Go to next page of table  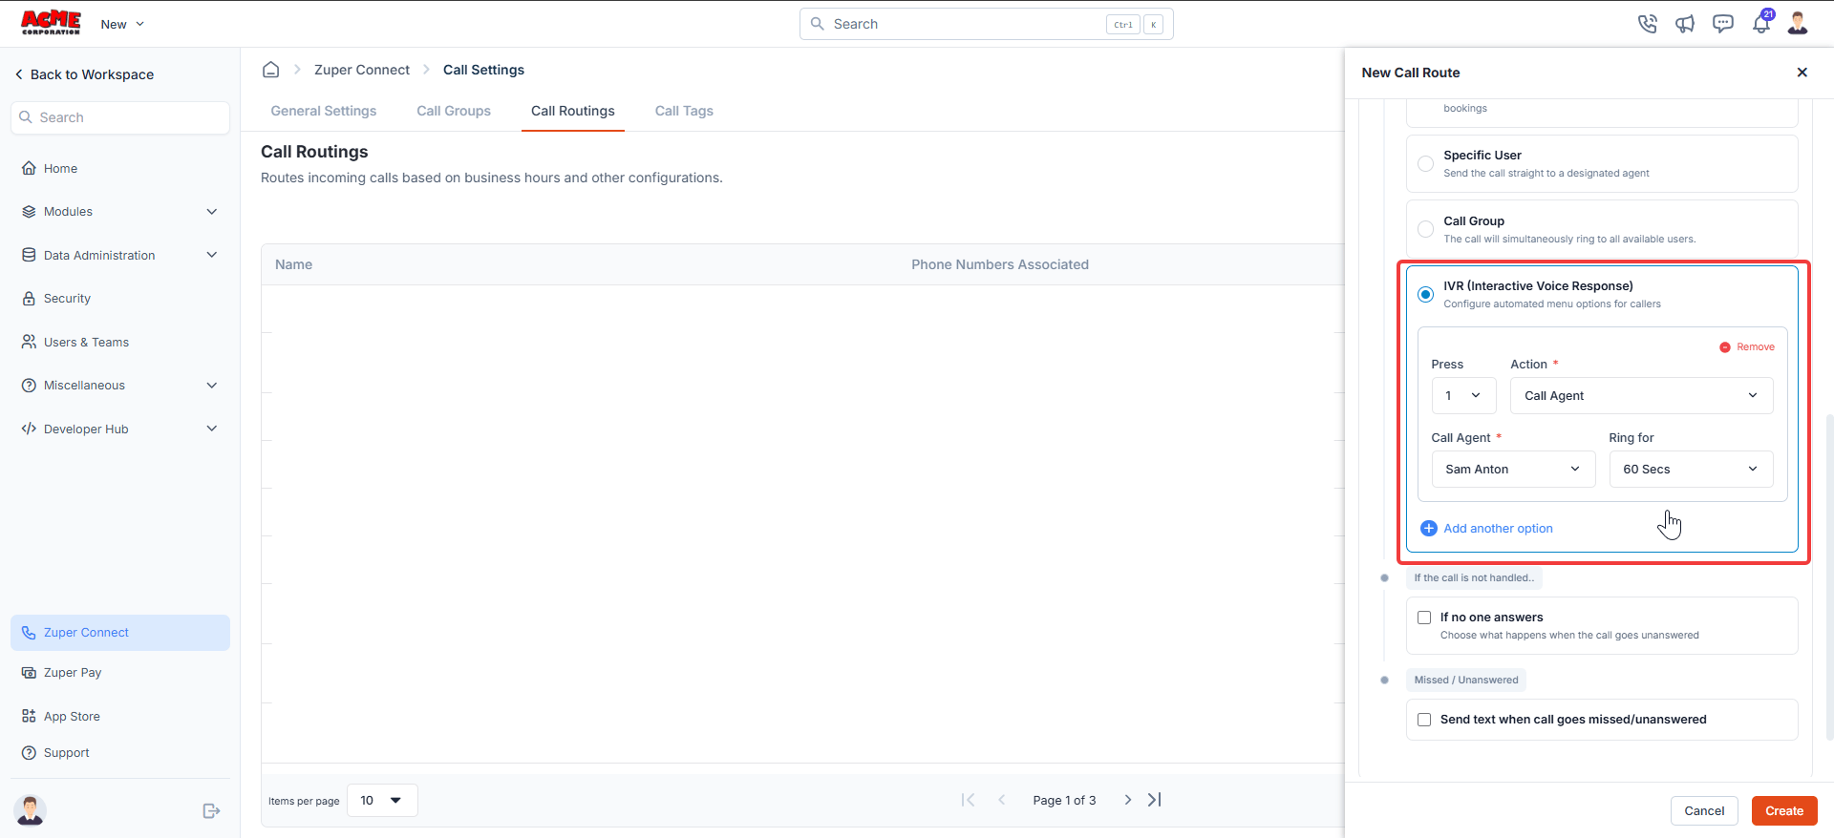pos(1127,800)
